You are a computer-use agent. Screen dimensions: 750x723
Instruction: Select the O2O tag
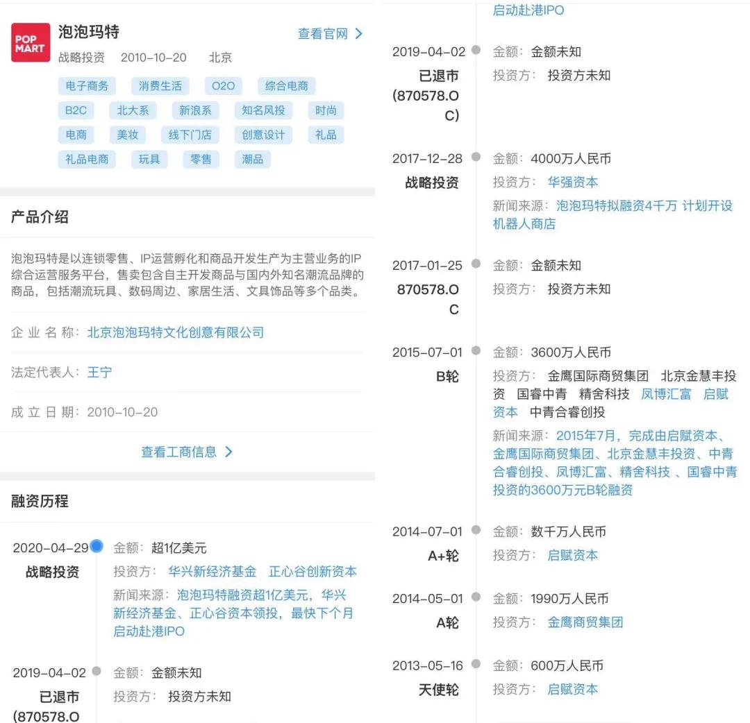[x=223, y=86]
